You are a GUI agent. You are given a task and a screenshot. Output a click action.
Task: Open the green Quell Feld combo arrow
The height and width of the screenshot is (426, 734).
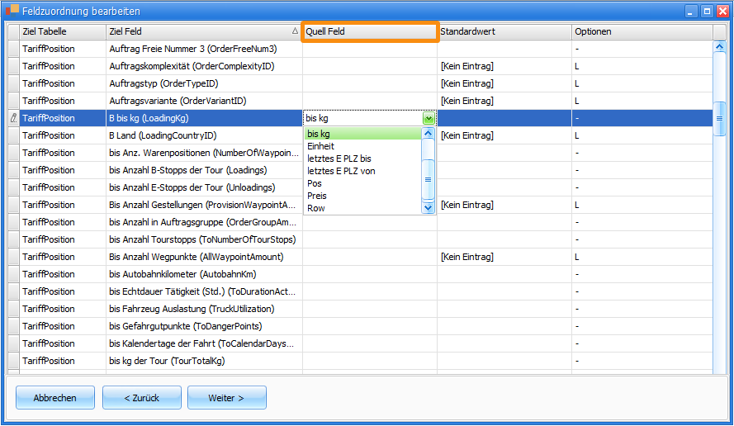[428, 118]
